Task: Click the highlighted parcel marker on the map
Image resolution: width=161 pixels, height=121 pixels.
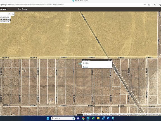Action: tap(80, 64)
